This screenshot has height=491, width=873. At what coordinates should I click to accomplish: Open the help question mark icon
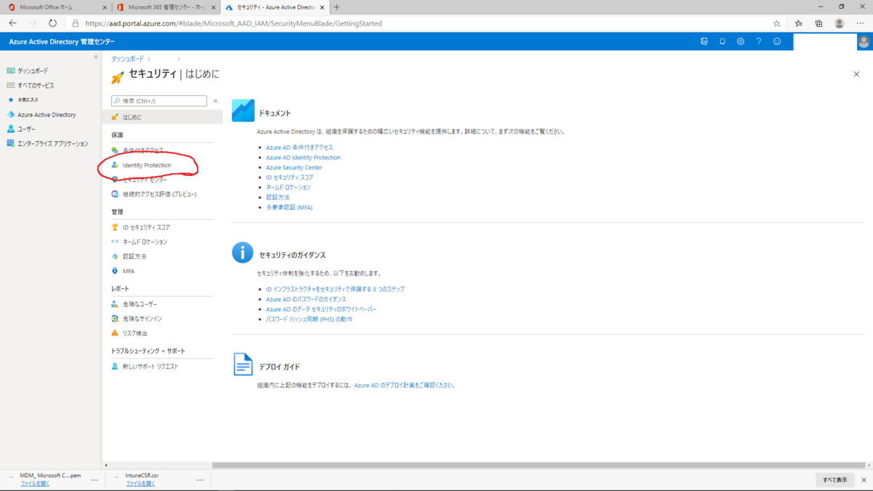pyautogui.click(x=759, y=41)
